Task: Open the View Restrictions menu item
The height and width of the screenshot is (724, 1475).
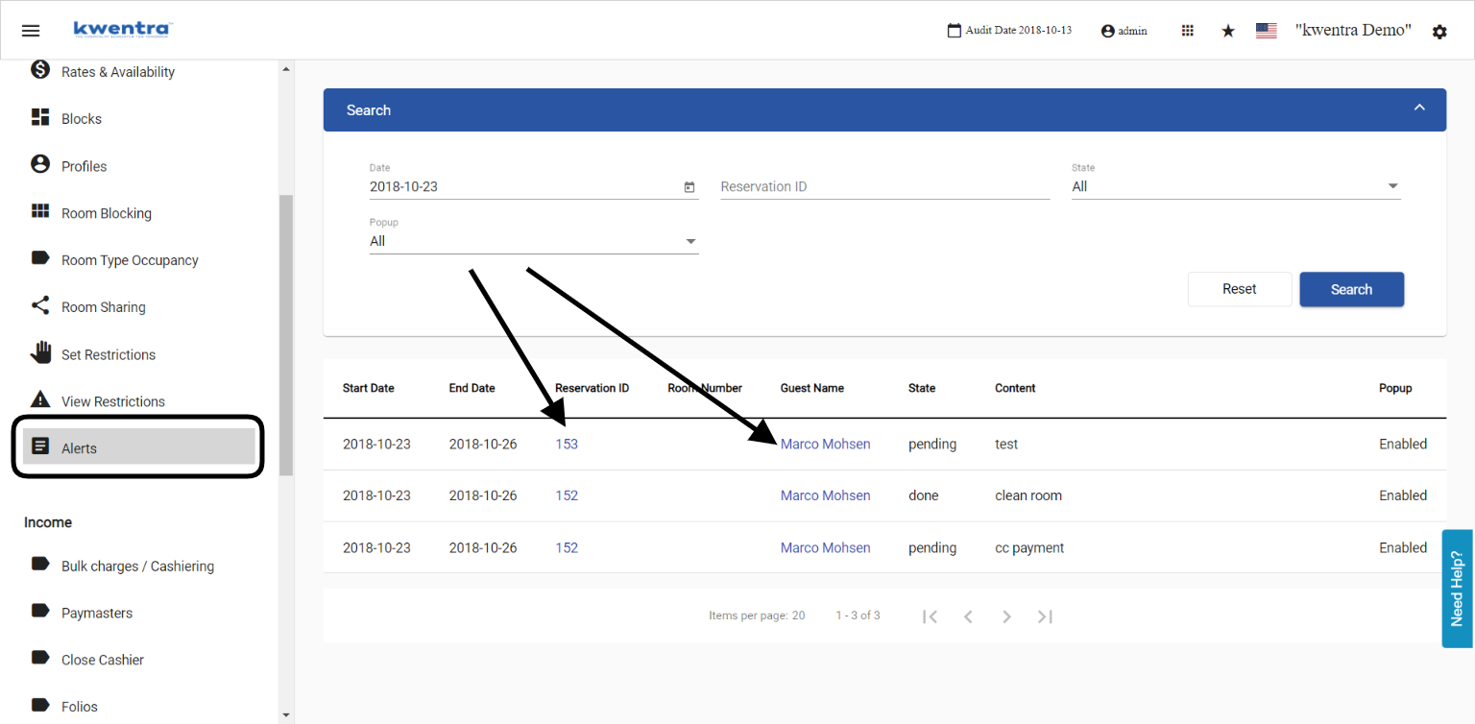Action: click(113, 401)
